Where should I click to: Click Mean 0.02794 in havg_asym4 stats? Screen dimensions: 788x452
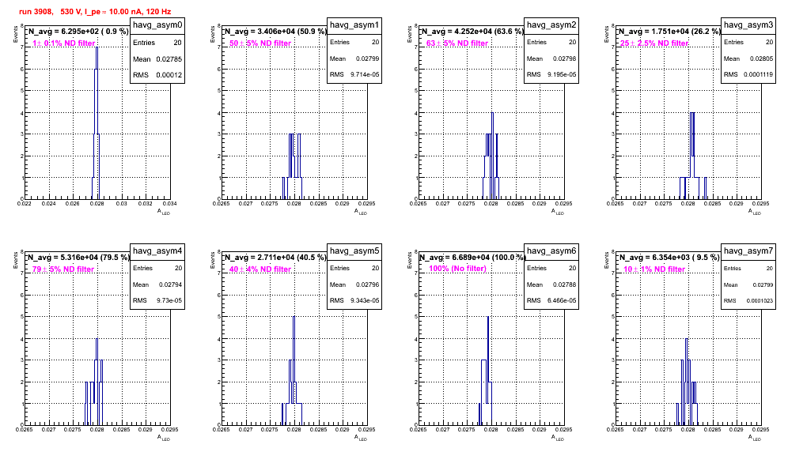pos(157,284)
